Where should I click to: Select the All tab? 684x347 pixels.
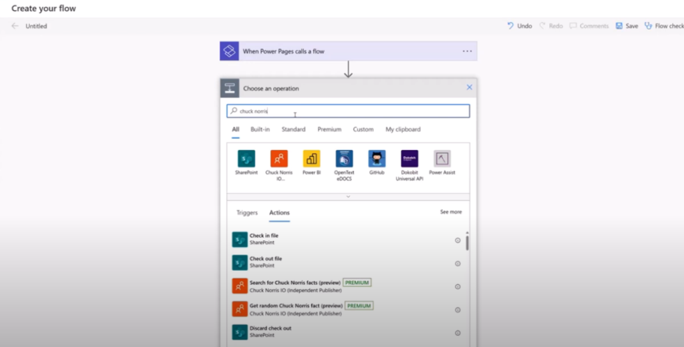tap(236, 129)
